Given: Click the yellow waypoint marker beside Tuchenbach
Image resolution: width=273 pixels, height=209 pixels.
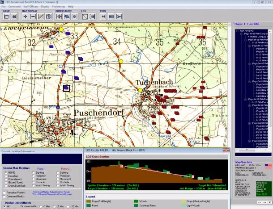Looking at the screenshot, I should [140, 90].
